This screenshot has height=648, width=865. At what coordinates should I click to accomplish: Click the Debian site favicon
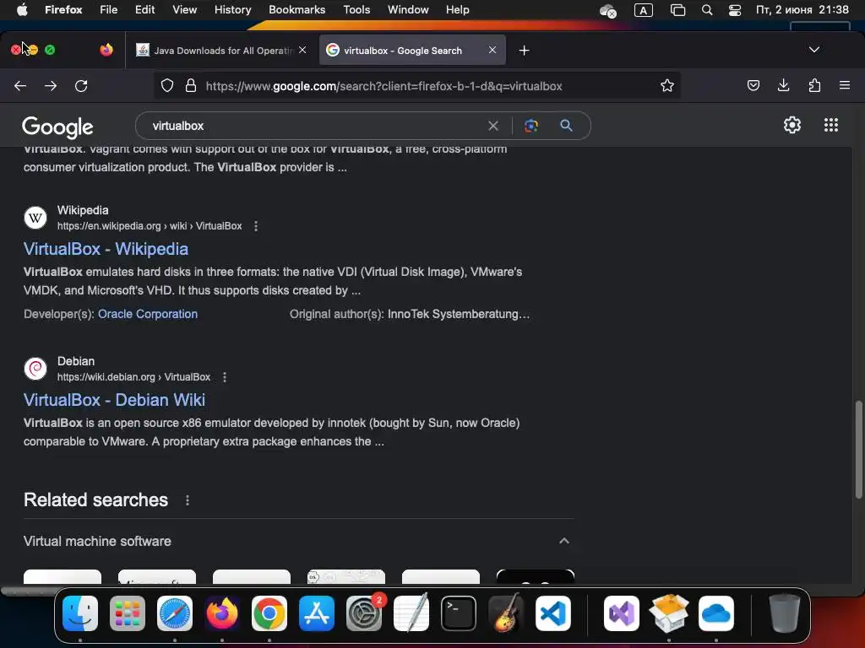(35, 369)
